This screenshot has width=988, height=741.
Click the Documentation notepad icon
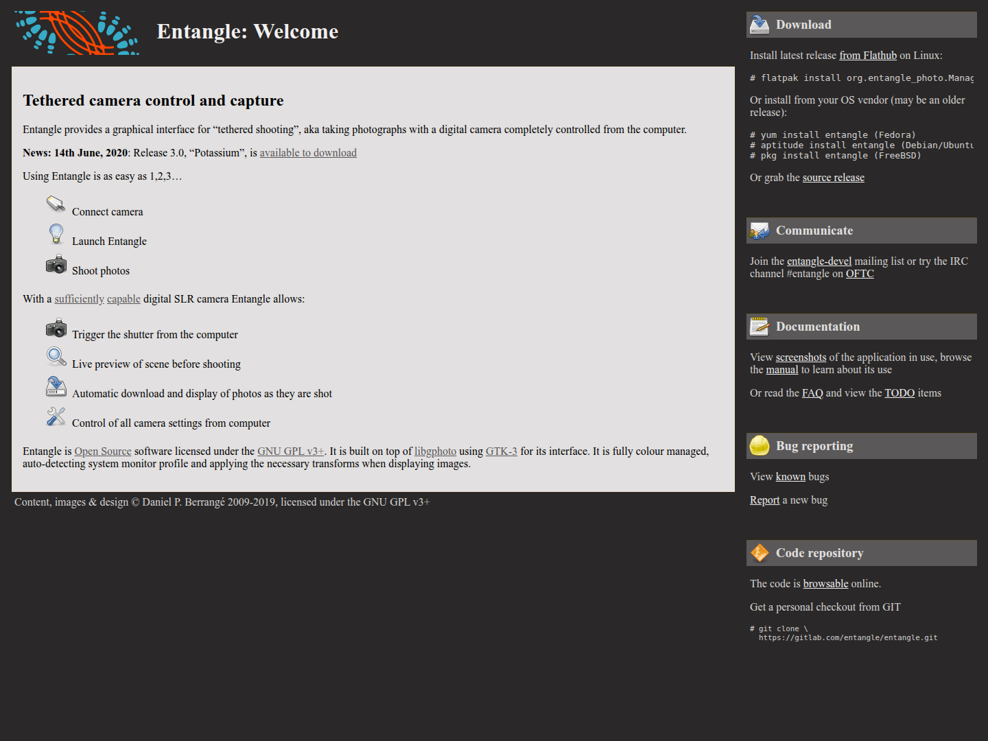(760, 327)
